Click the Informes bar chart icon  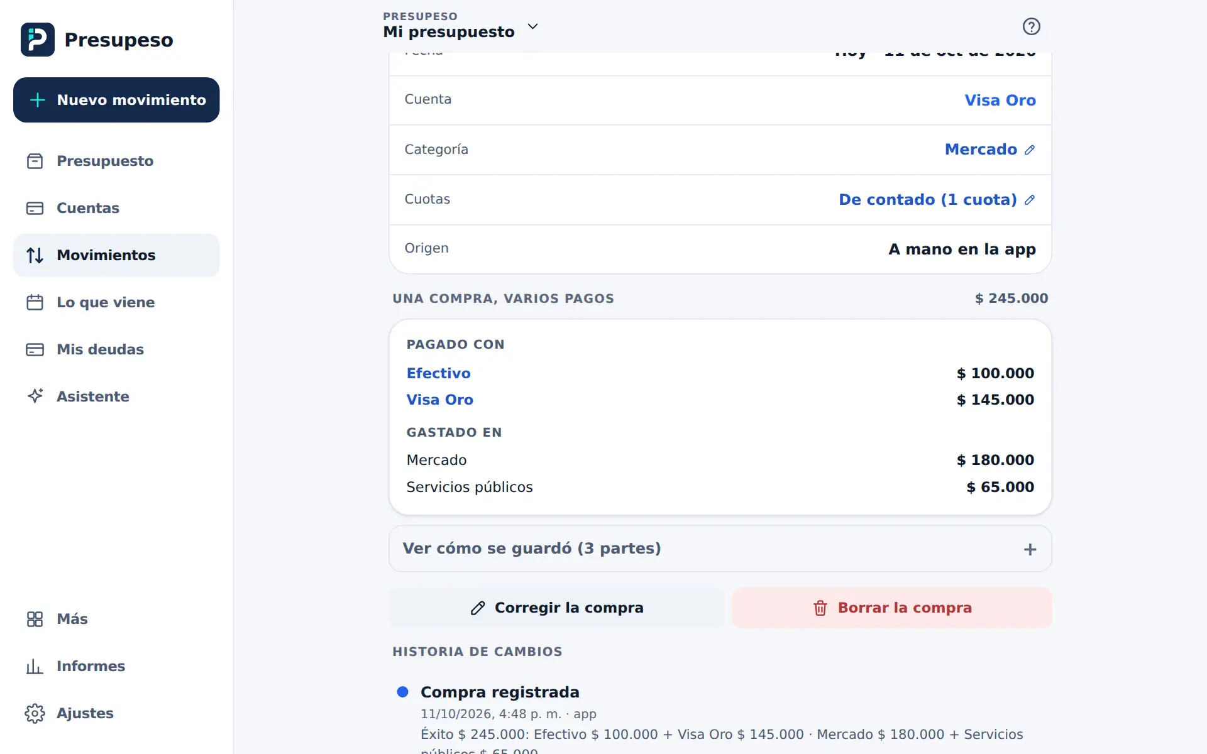(x=35, y=666)
